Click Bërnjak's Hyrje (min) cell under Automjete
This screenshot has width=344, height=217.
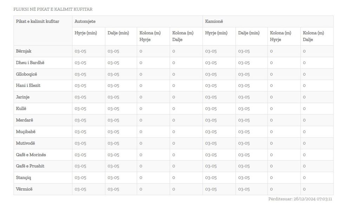[x=80, y=51]
